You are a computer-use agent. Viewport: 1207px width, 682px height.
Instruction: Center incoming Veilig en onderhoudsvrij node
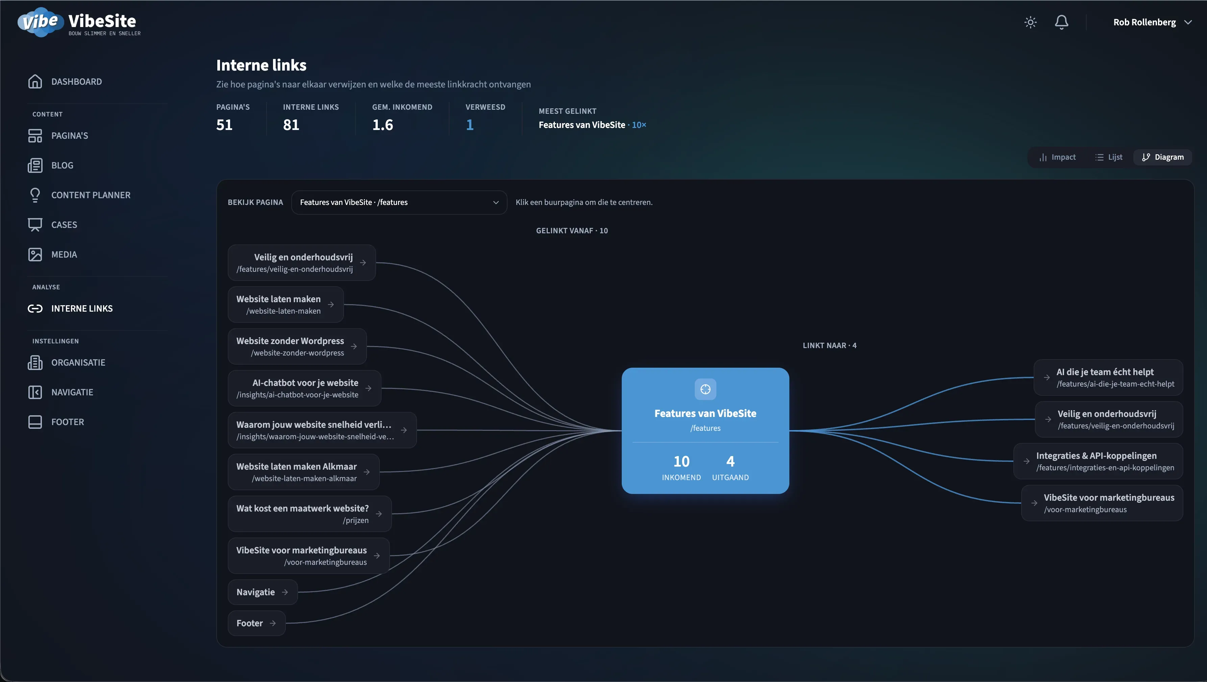tap(301, 262)
